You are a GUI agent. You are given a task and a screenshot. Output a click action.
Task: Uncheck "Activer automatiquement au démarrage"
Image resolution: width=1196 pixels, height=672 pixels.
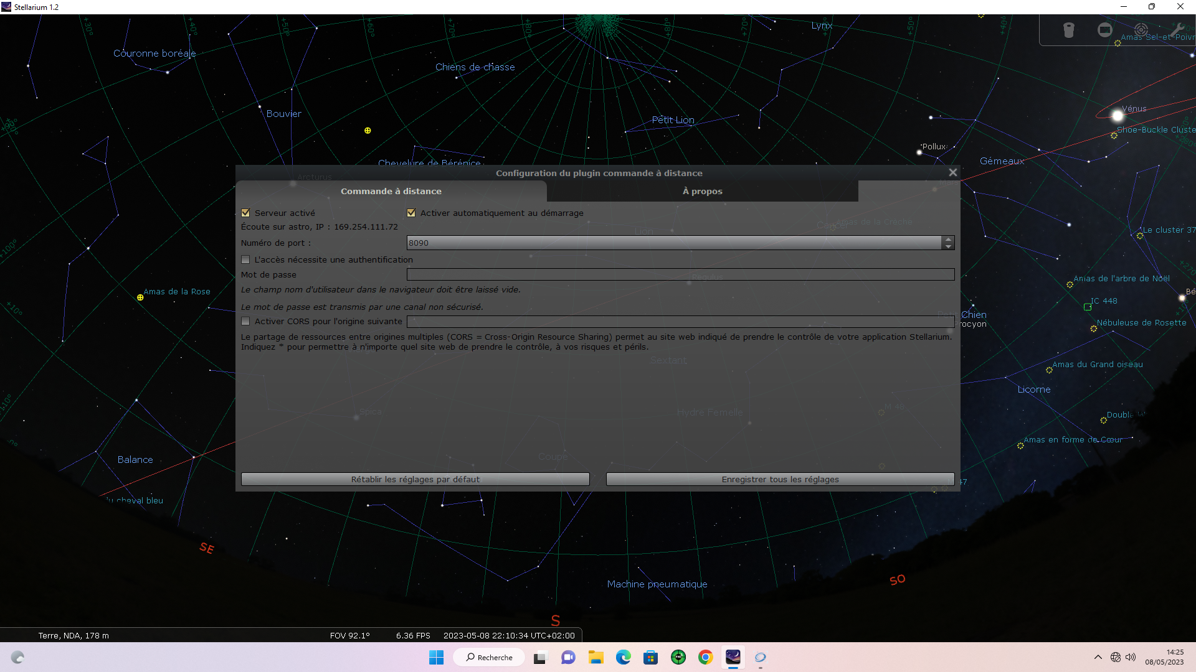click(x=411, y=213)
